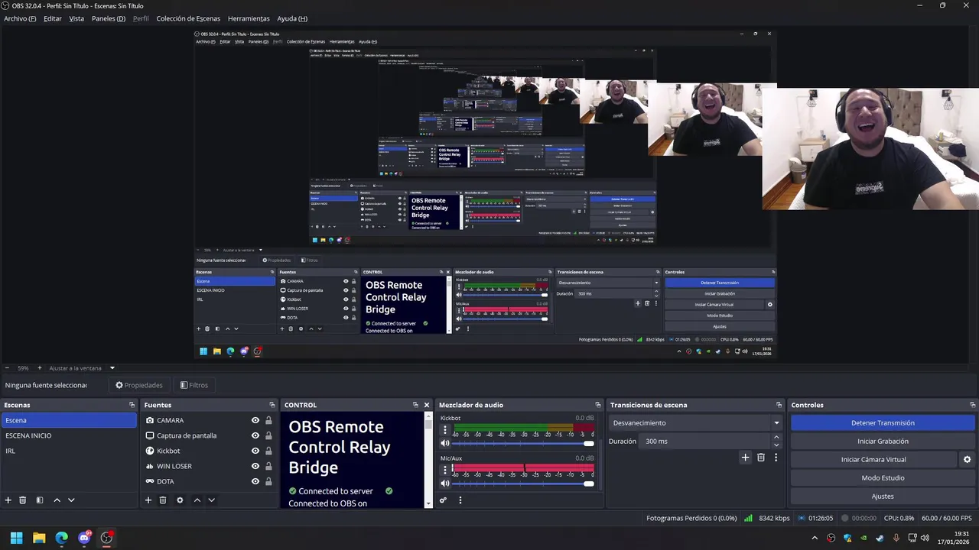Viewport: 979px width, 550px height.
Task: Remove scene transition with trash icon
Action: click(761, 458)
